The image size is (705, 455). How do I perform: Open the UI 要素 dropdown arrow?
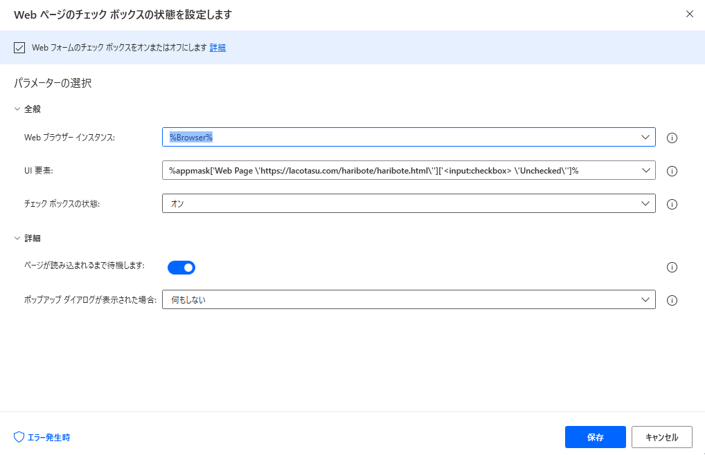(645, 170)
